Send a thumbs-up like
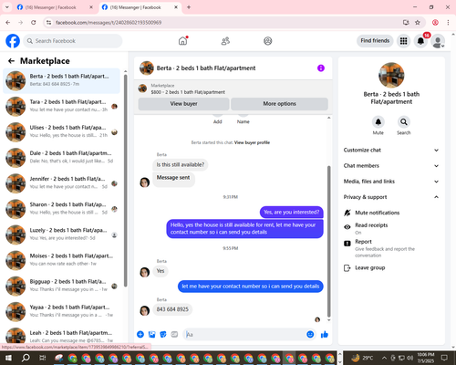The width and height of the screenshot is (456, 365). click(x=325, y=335)
